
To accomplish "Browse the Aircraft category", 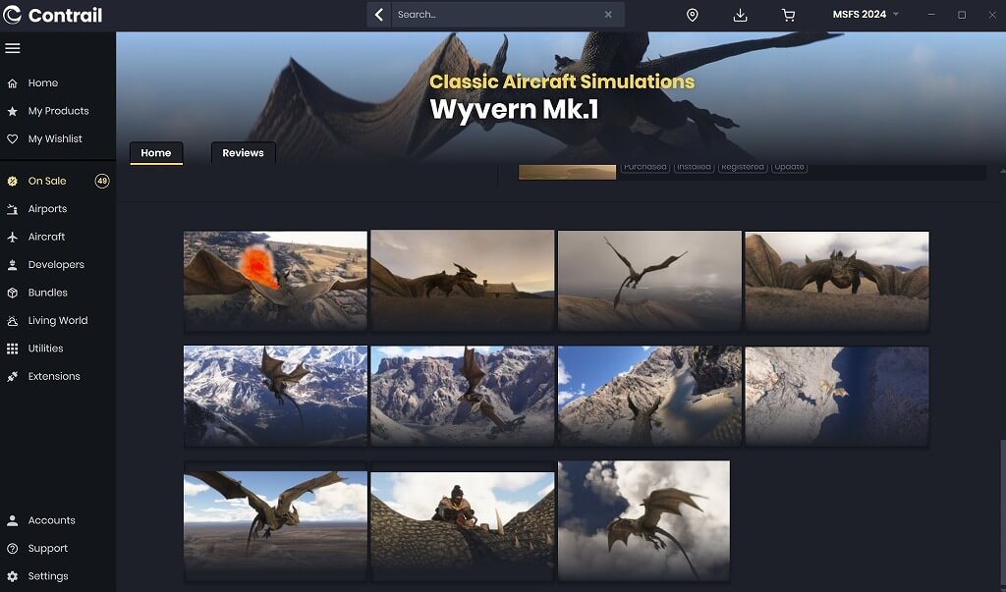I will [46, 237].
